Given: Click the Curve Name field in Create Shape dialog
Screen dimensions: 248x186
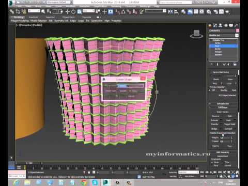Looking at the screenshot, I should click(x=130, y=86).
